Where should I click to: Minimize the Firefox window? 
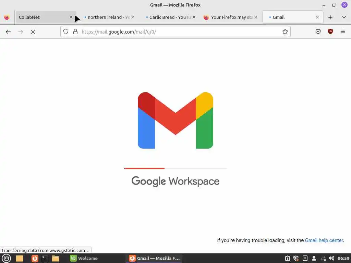(324, 5)
